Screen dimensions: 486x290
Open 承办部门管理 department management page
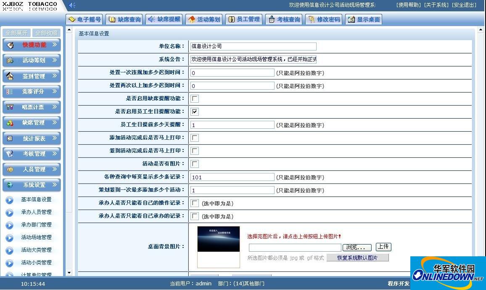coord(37,224)
